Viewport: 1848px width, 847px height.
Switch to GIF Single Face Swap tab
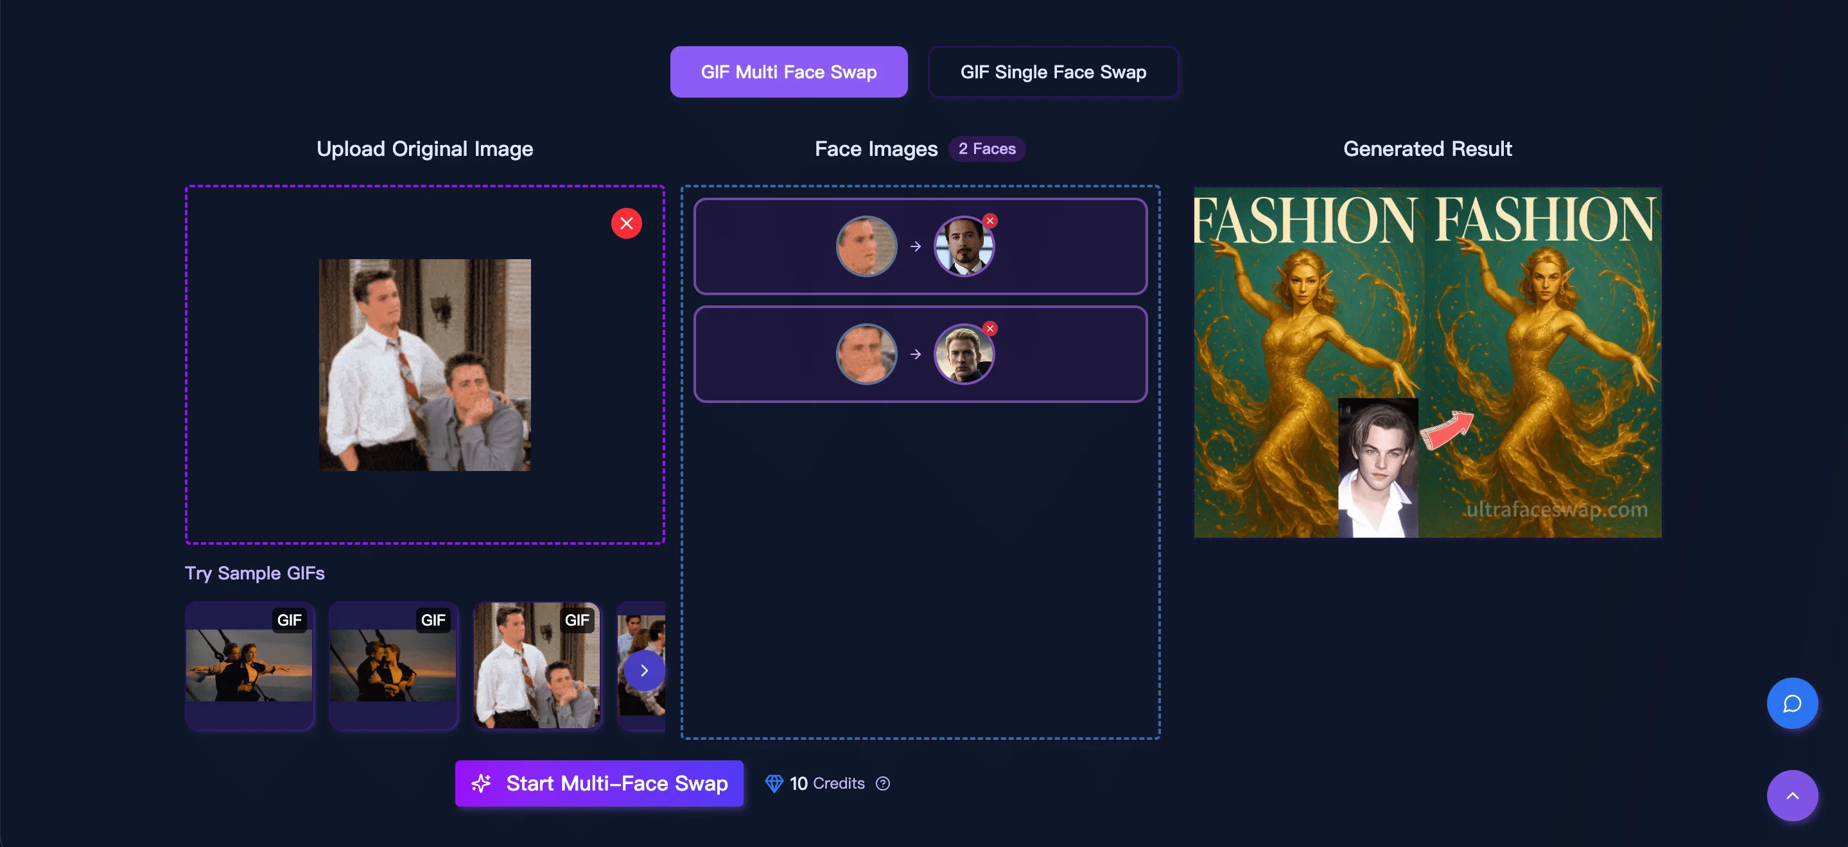(1052, 72)
